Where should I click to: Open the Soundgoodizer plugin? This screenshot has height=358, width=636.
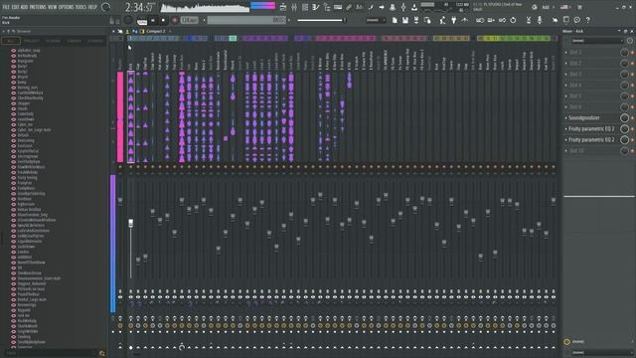(x=583, y=118)
